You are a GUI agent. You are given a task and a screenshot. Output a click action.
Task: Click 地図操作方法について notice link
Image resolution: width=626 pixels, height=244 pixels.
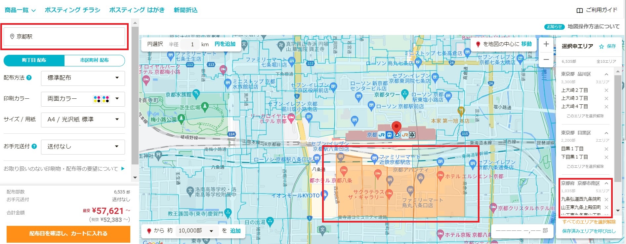[594, 26]
